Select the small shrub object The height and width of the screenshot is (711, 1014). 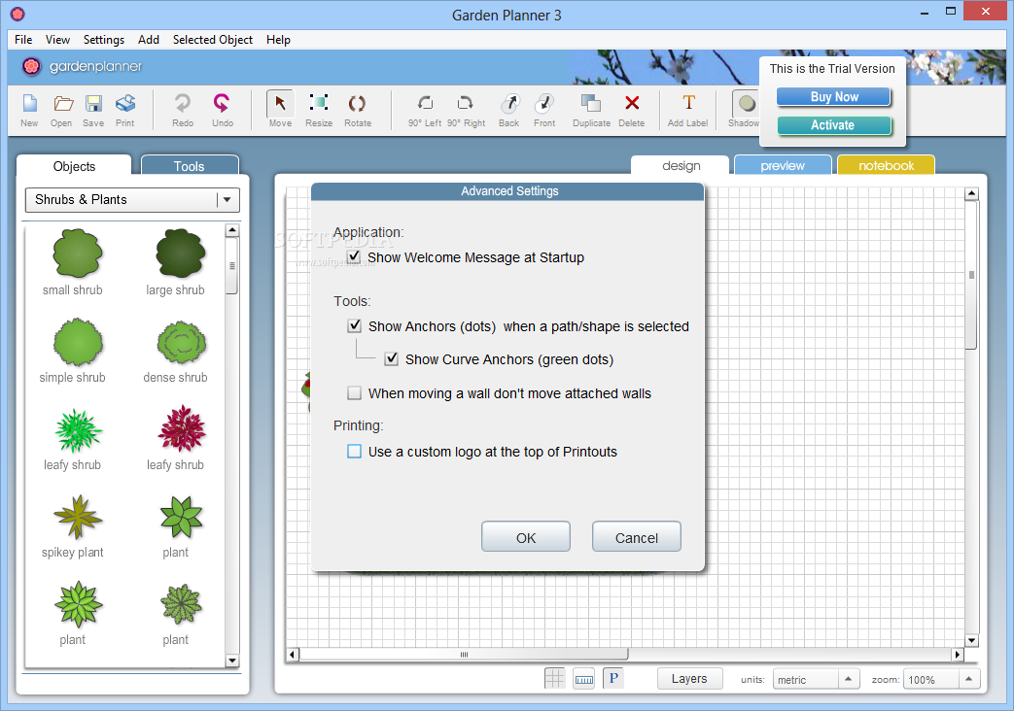78,254
